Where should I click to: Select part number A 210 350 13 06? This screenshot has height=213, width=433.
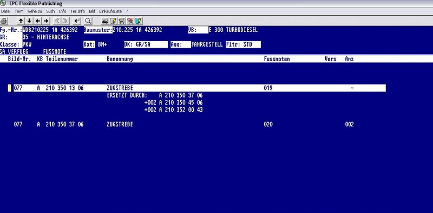pyautogui.click(x=60, y=88)
